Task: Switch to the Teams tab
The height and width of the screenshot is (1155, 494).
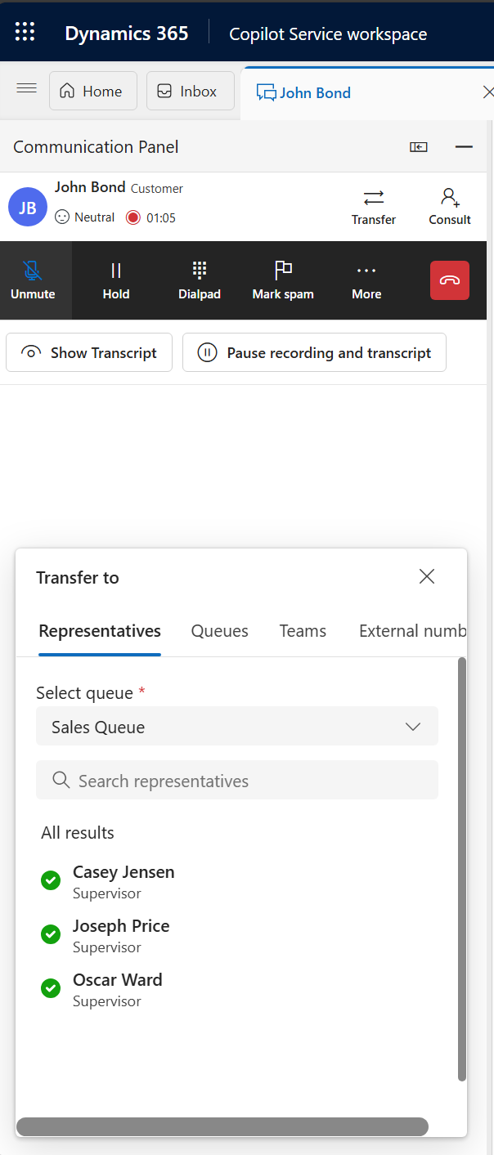Action: [x=303, y=631]
